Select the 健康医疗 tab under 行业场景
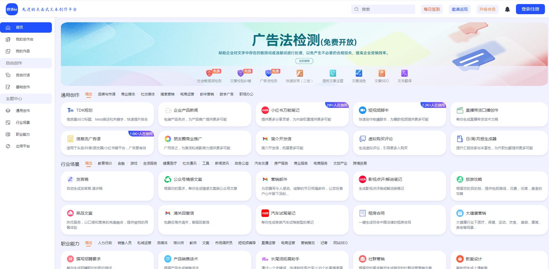The width and height of the screenshot is (549, 269). (x=170, y=163)
